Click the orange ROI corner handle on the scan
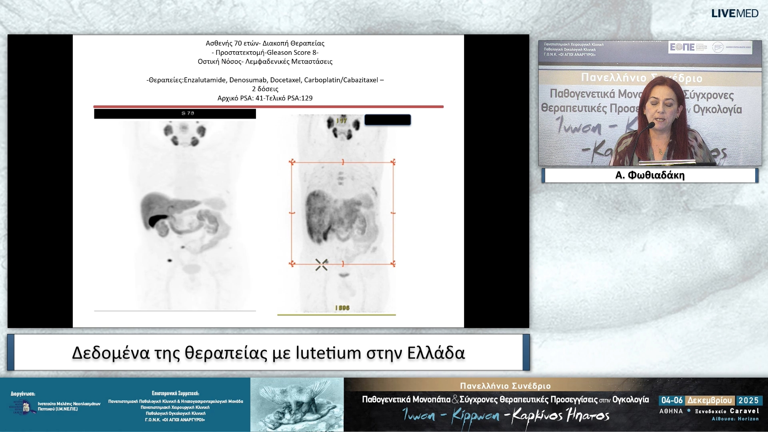The width and height of the screenshot is (768, 432). pos(292,162)
